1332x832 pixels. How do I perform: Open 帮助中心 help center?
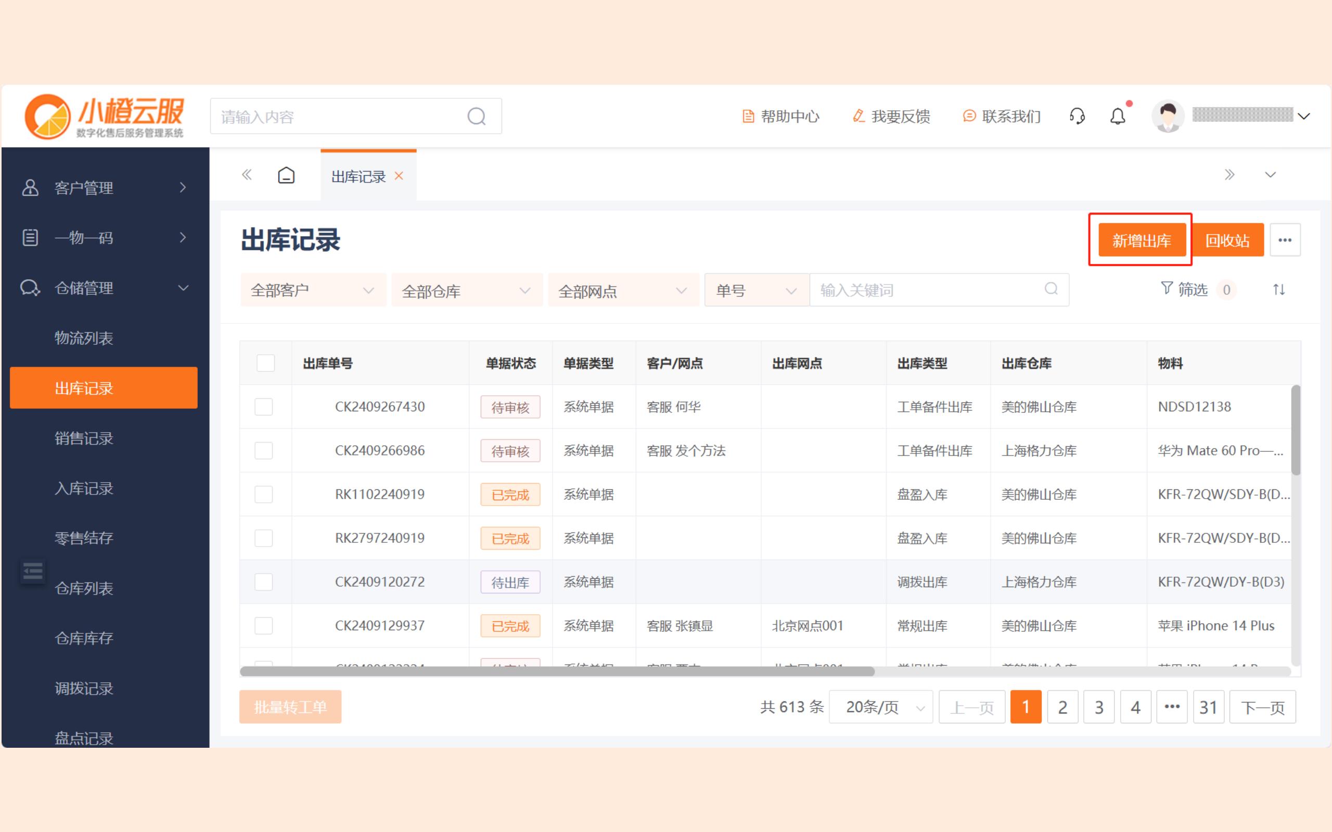click(780, 116)
